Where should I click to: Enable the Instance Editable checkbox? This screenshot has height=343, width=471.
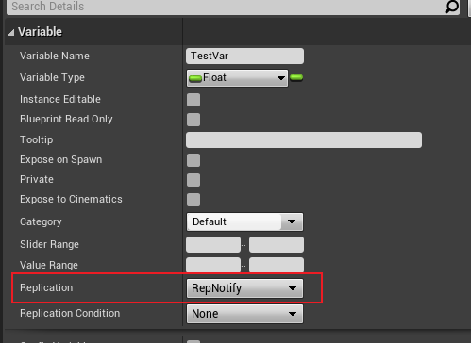[x=193, y=100]
